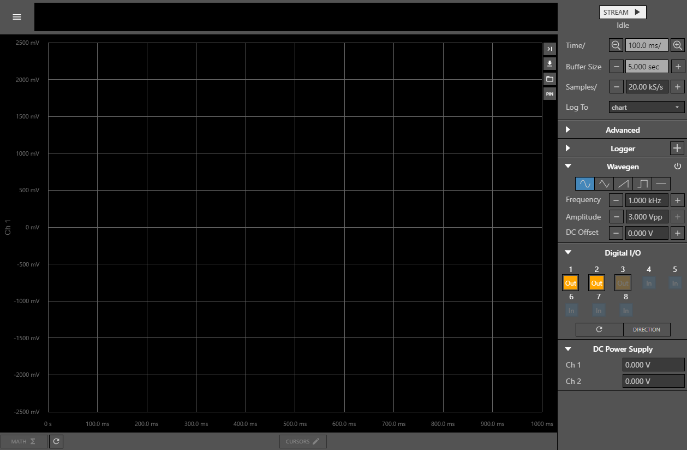Viewport: 687px width, 450px height.
Task: Click the DIRECTION button
Action: pos(647,329)
